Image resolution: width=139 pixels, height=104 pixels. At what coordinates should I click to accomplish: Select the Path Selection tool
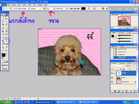click(x=3, y=41)
